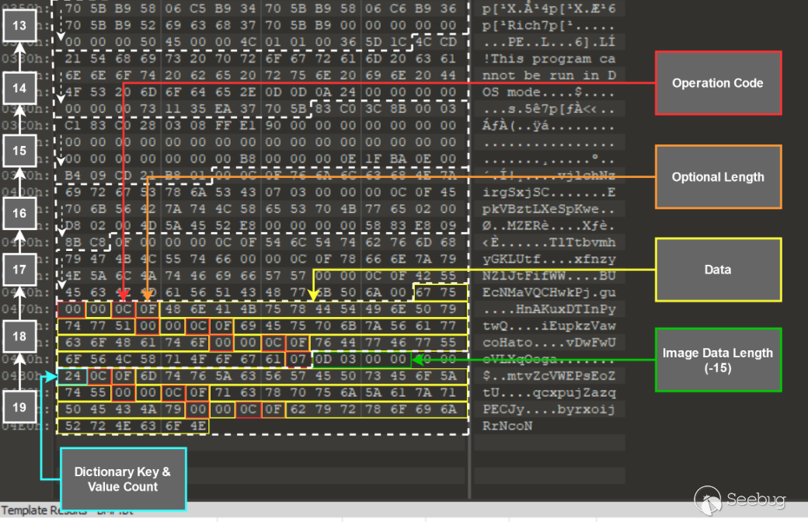The width and height of the screenshot is (808, 522).
Task: Click hex byte 90 after E1
Action: (x=273, y=125)
